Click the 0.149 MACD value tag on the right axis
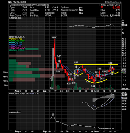 (x=124, y=94)
